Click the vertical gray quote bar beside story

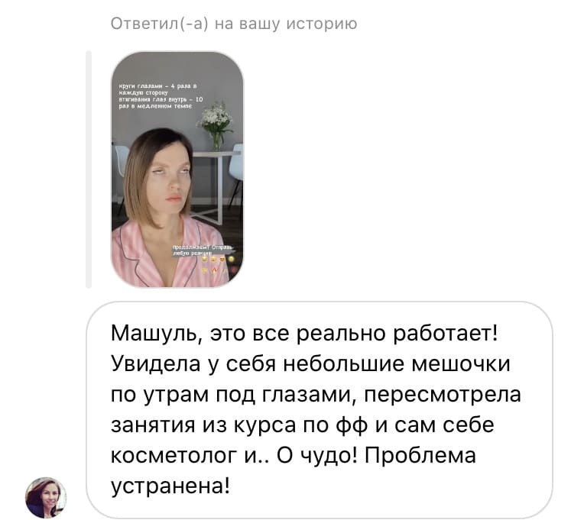(89, 170)
